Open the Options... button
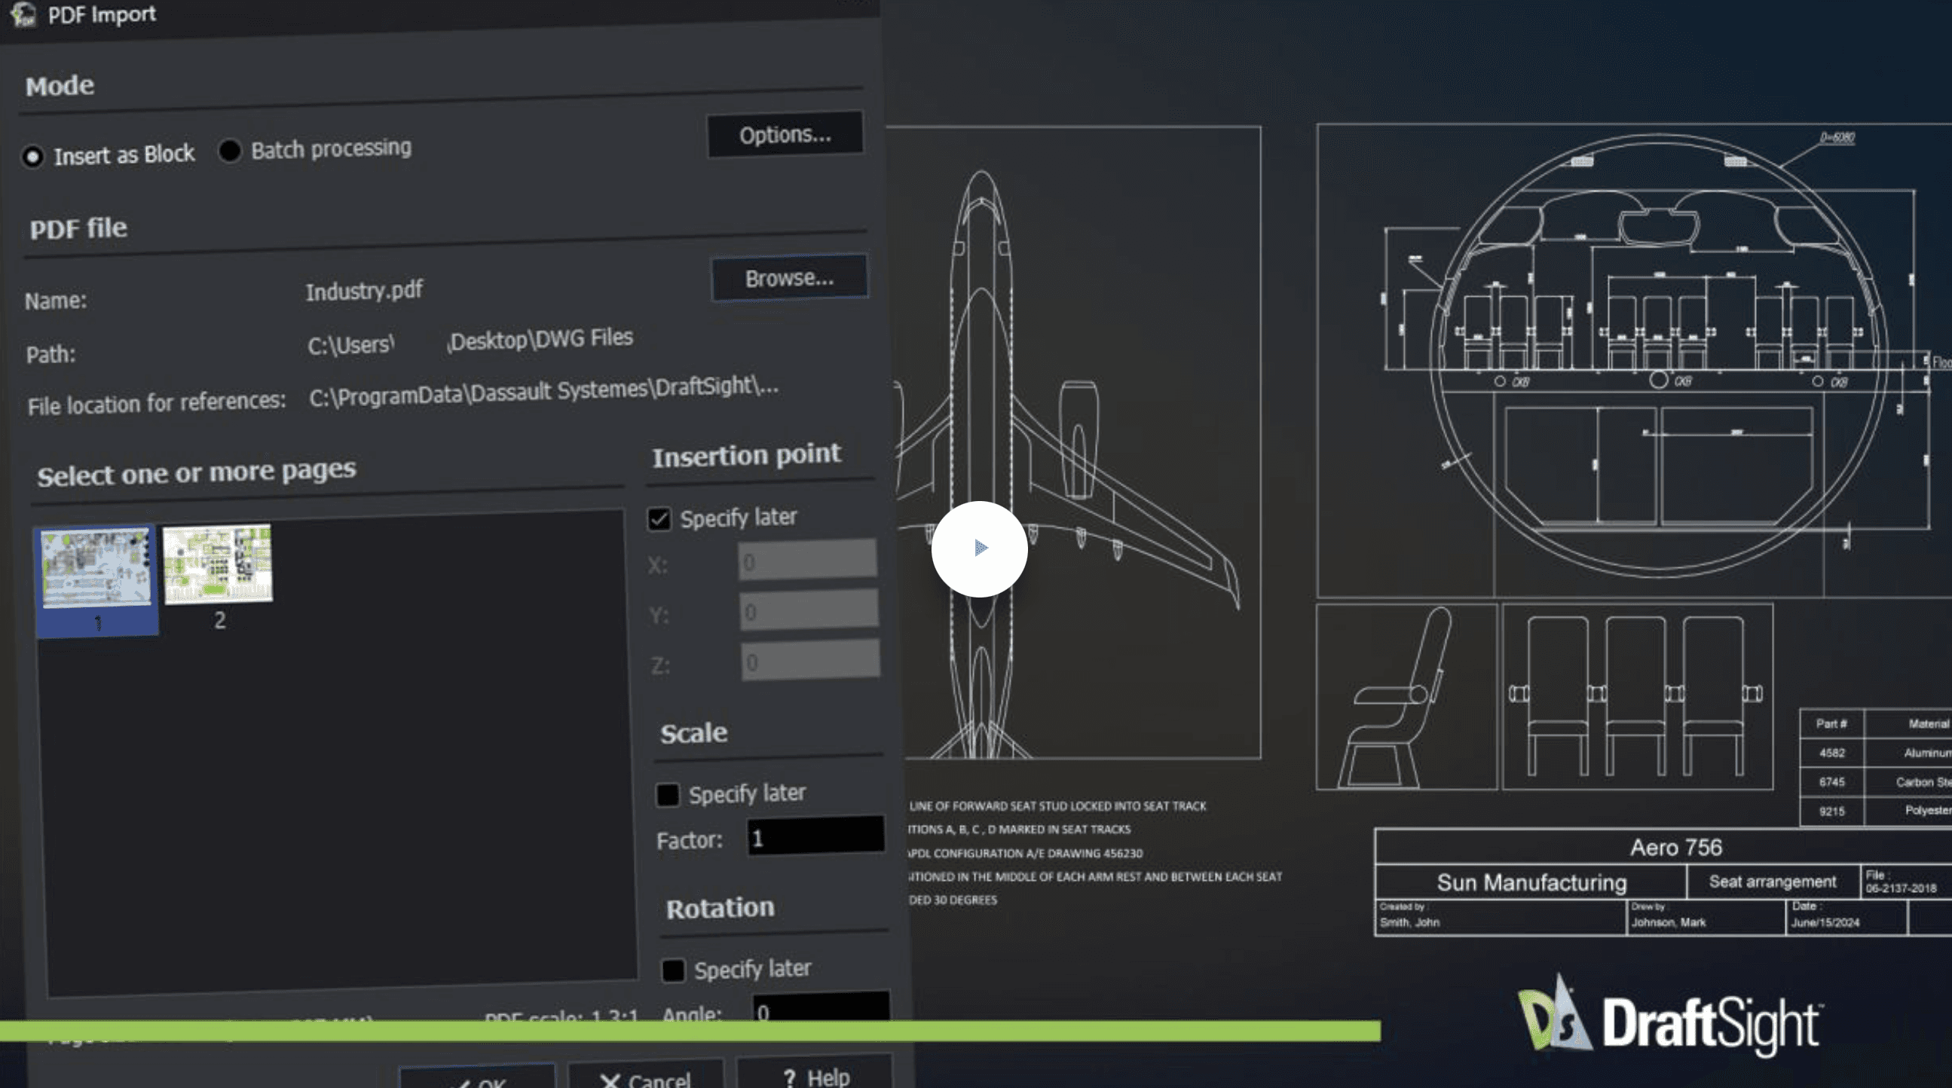The width and height of the screenshot is (1952, 1088). [785, 135]
